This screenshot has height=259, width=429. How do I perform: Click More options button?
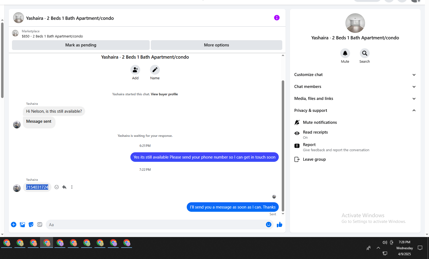[x=216, y=45]
